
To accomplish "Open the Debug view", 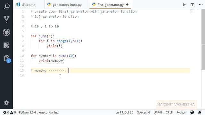I will coord(6,32).
